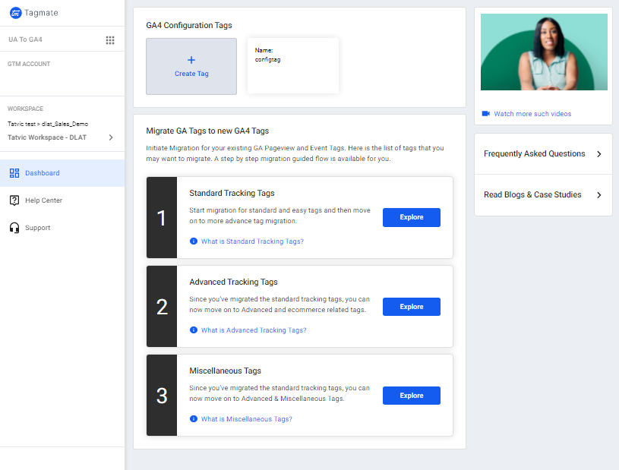
Task: Expand the Tatvic Workspace - DLAT chevron
Action: click(x=111, y=137)
